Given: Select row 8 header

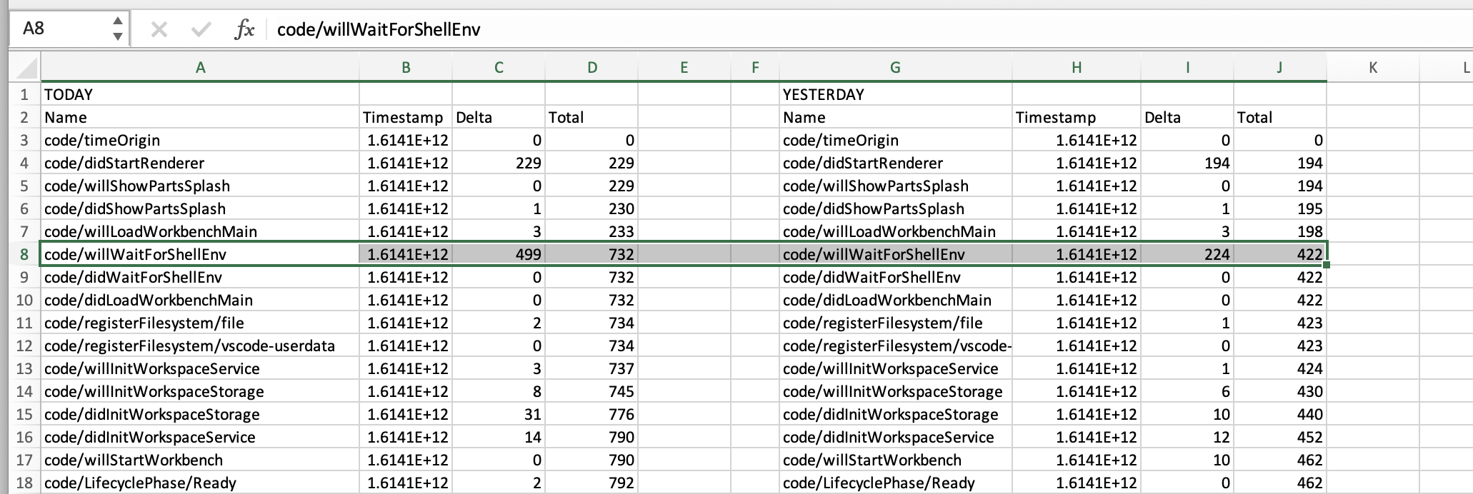Looking at the screenshot, I should [x=25, y=254].
